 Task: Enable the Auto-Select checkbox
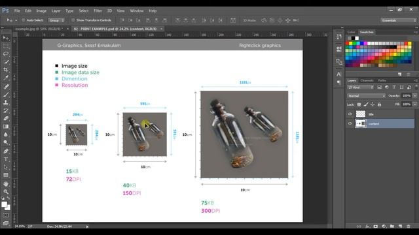(24, 20)
